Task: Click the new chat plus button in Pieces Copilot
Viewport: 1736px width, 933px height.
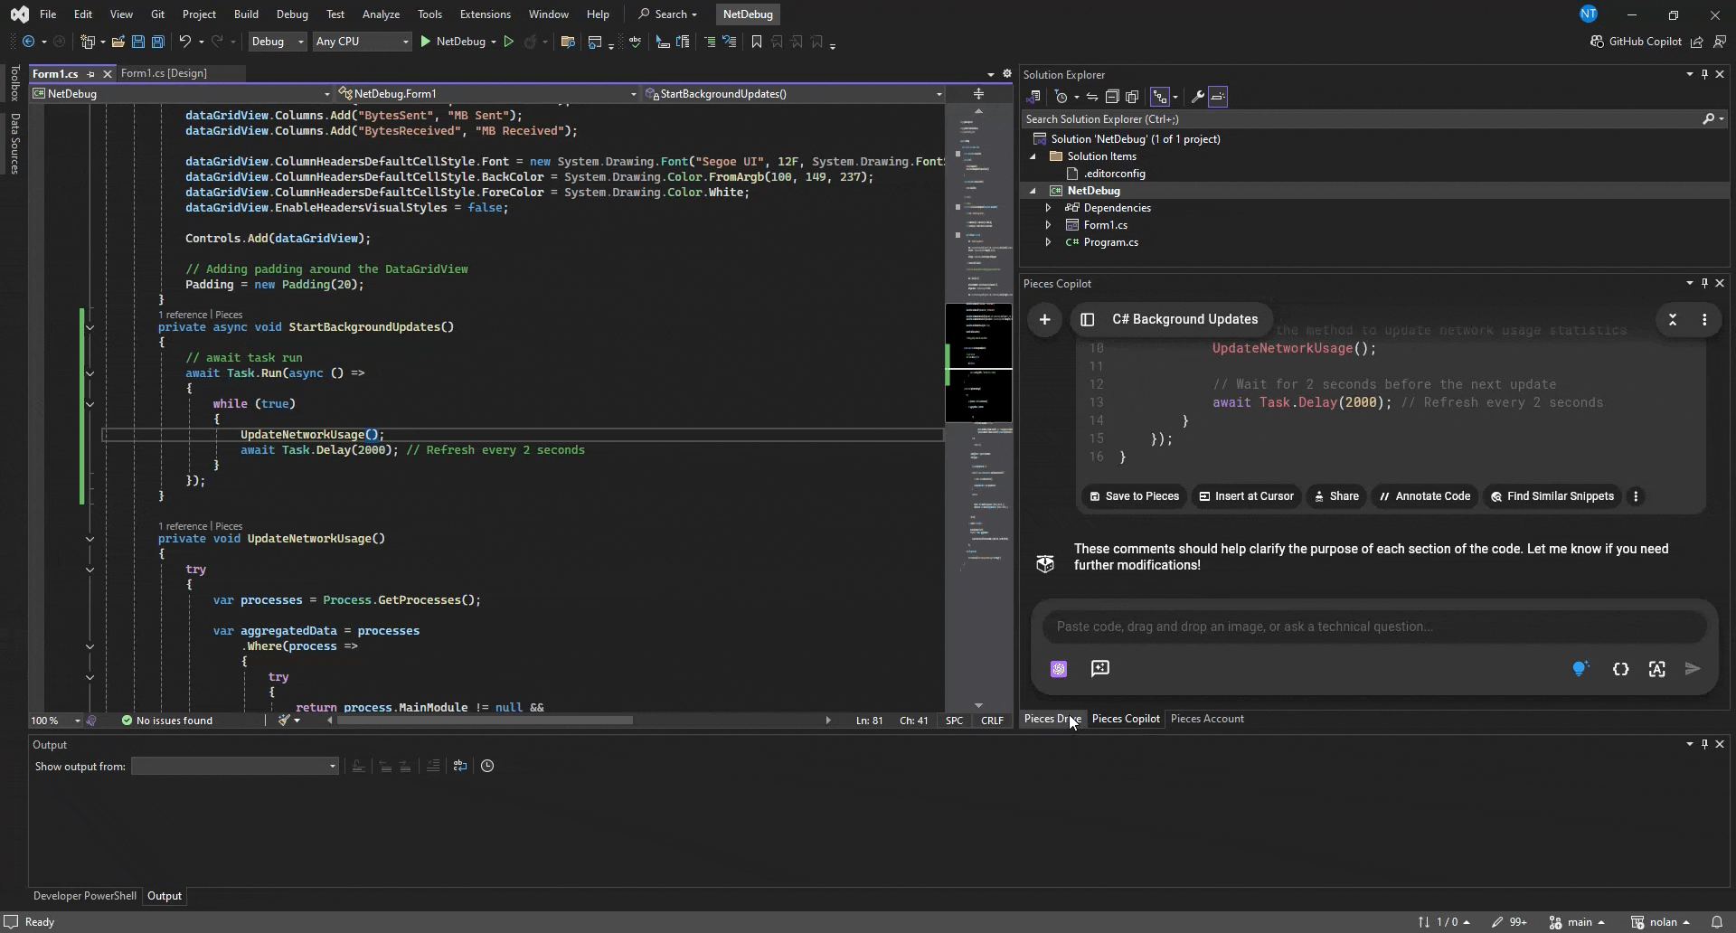Action: 1044,320
